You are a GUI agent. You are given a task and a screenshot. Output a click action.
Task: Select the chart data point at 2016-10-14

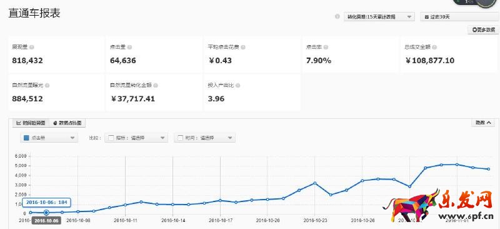point(173,205)
